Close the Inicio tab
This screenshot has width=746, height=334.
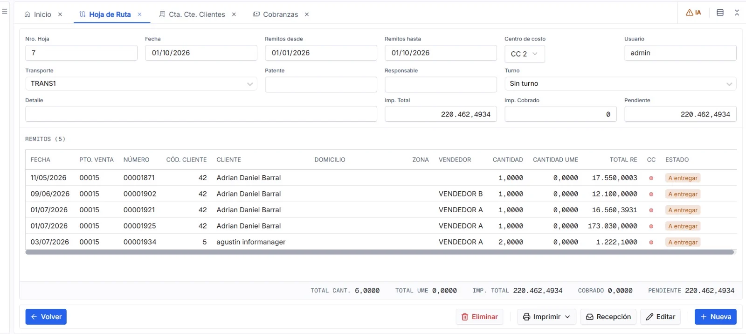60,14
